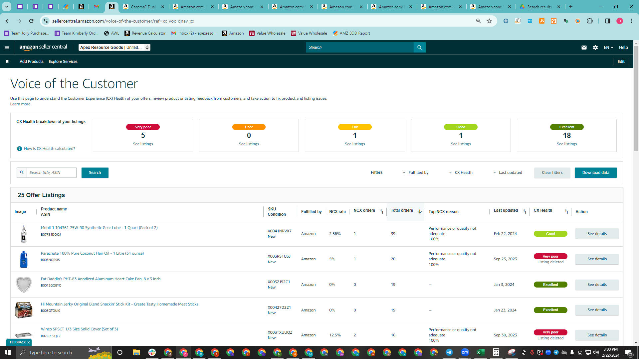Click the teal Search button
This screenshot has height=359, width=639.
[95, 173]
